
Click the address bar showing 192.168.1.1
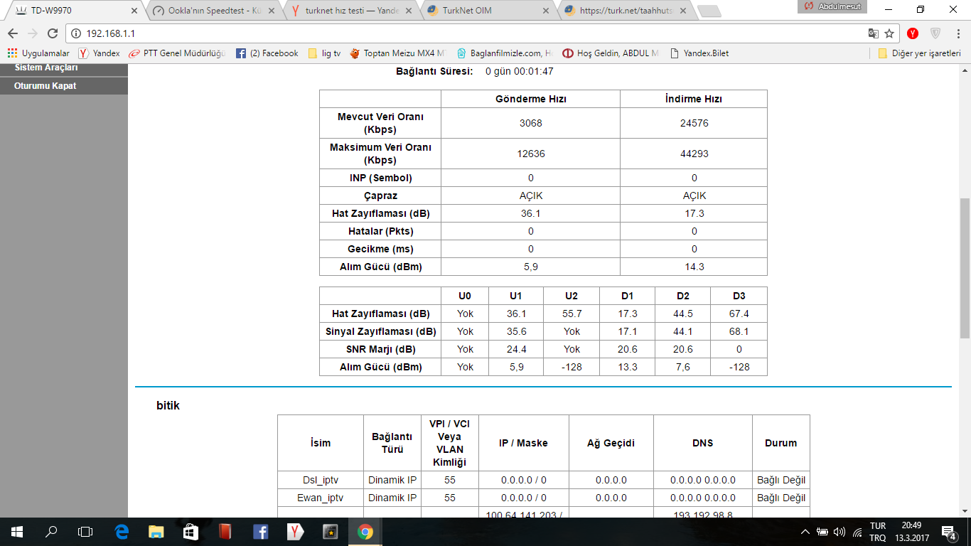click(469, 33)
